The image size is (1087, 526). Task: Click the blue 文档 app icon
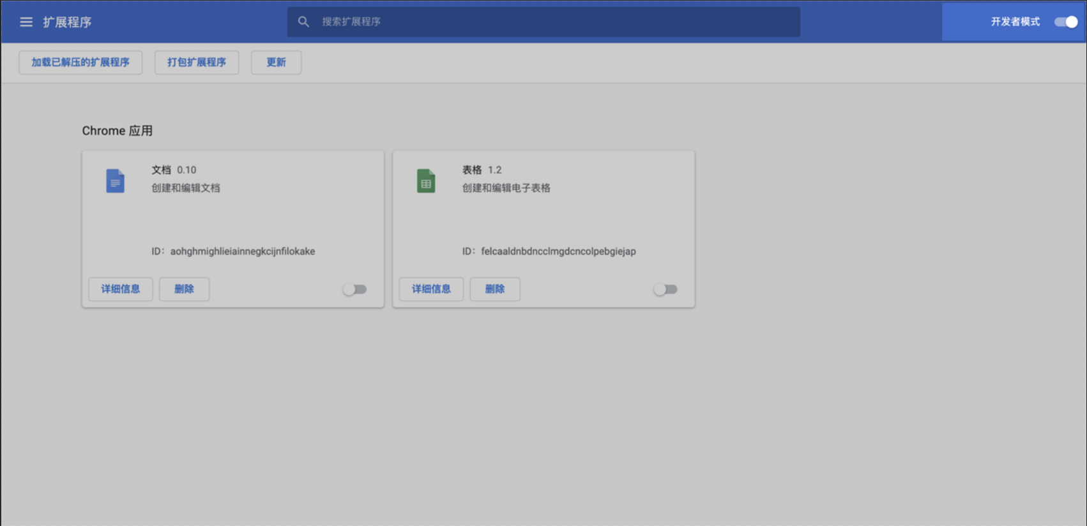pos(115,181)
